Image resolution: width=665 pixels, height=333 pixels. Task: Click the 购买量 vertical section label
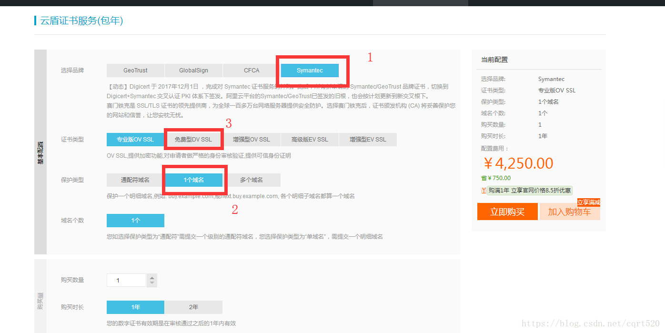[x=40, y=301]
